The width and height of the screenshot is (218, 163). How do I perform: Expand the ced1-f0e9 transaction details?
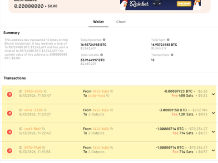point(213,132)
